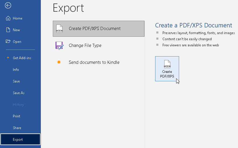Image resolution: width=238 pixels, height=148 pixels.
Task: Open the Share page
Action: [x=17, y=128]
